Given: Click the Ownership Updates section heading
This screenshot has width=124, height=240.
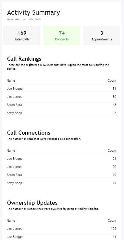Looking at the screenshot, I should click(x=32, y=203).
